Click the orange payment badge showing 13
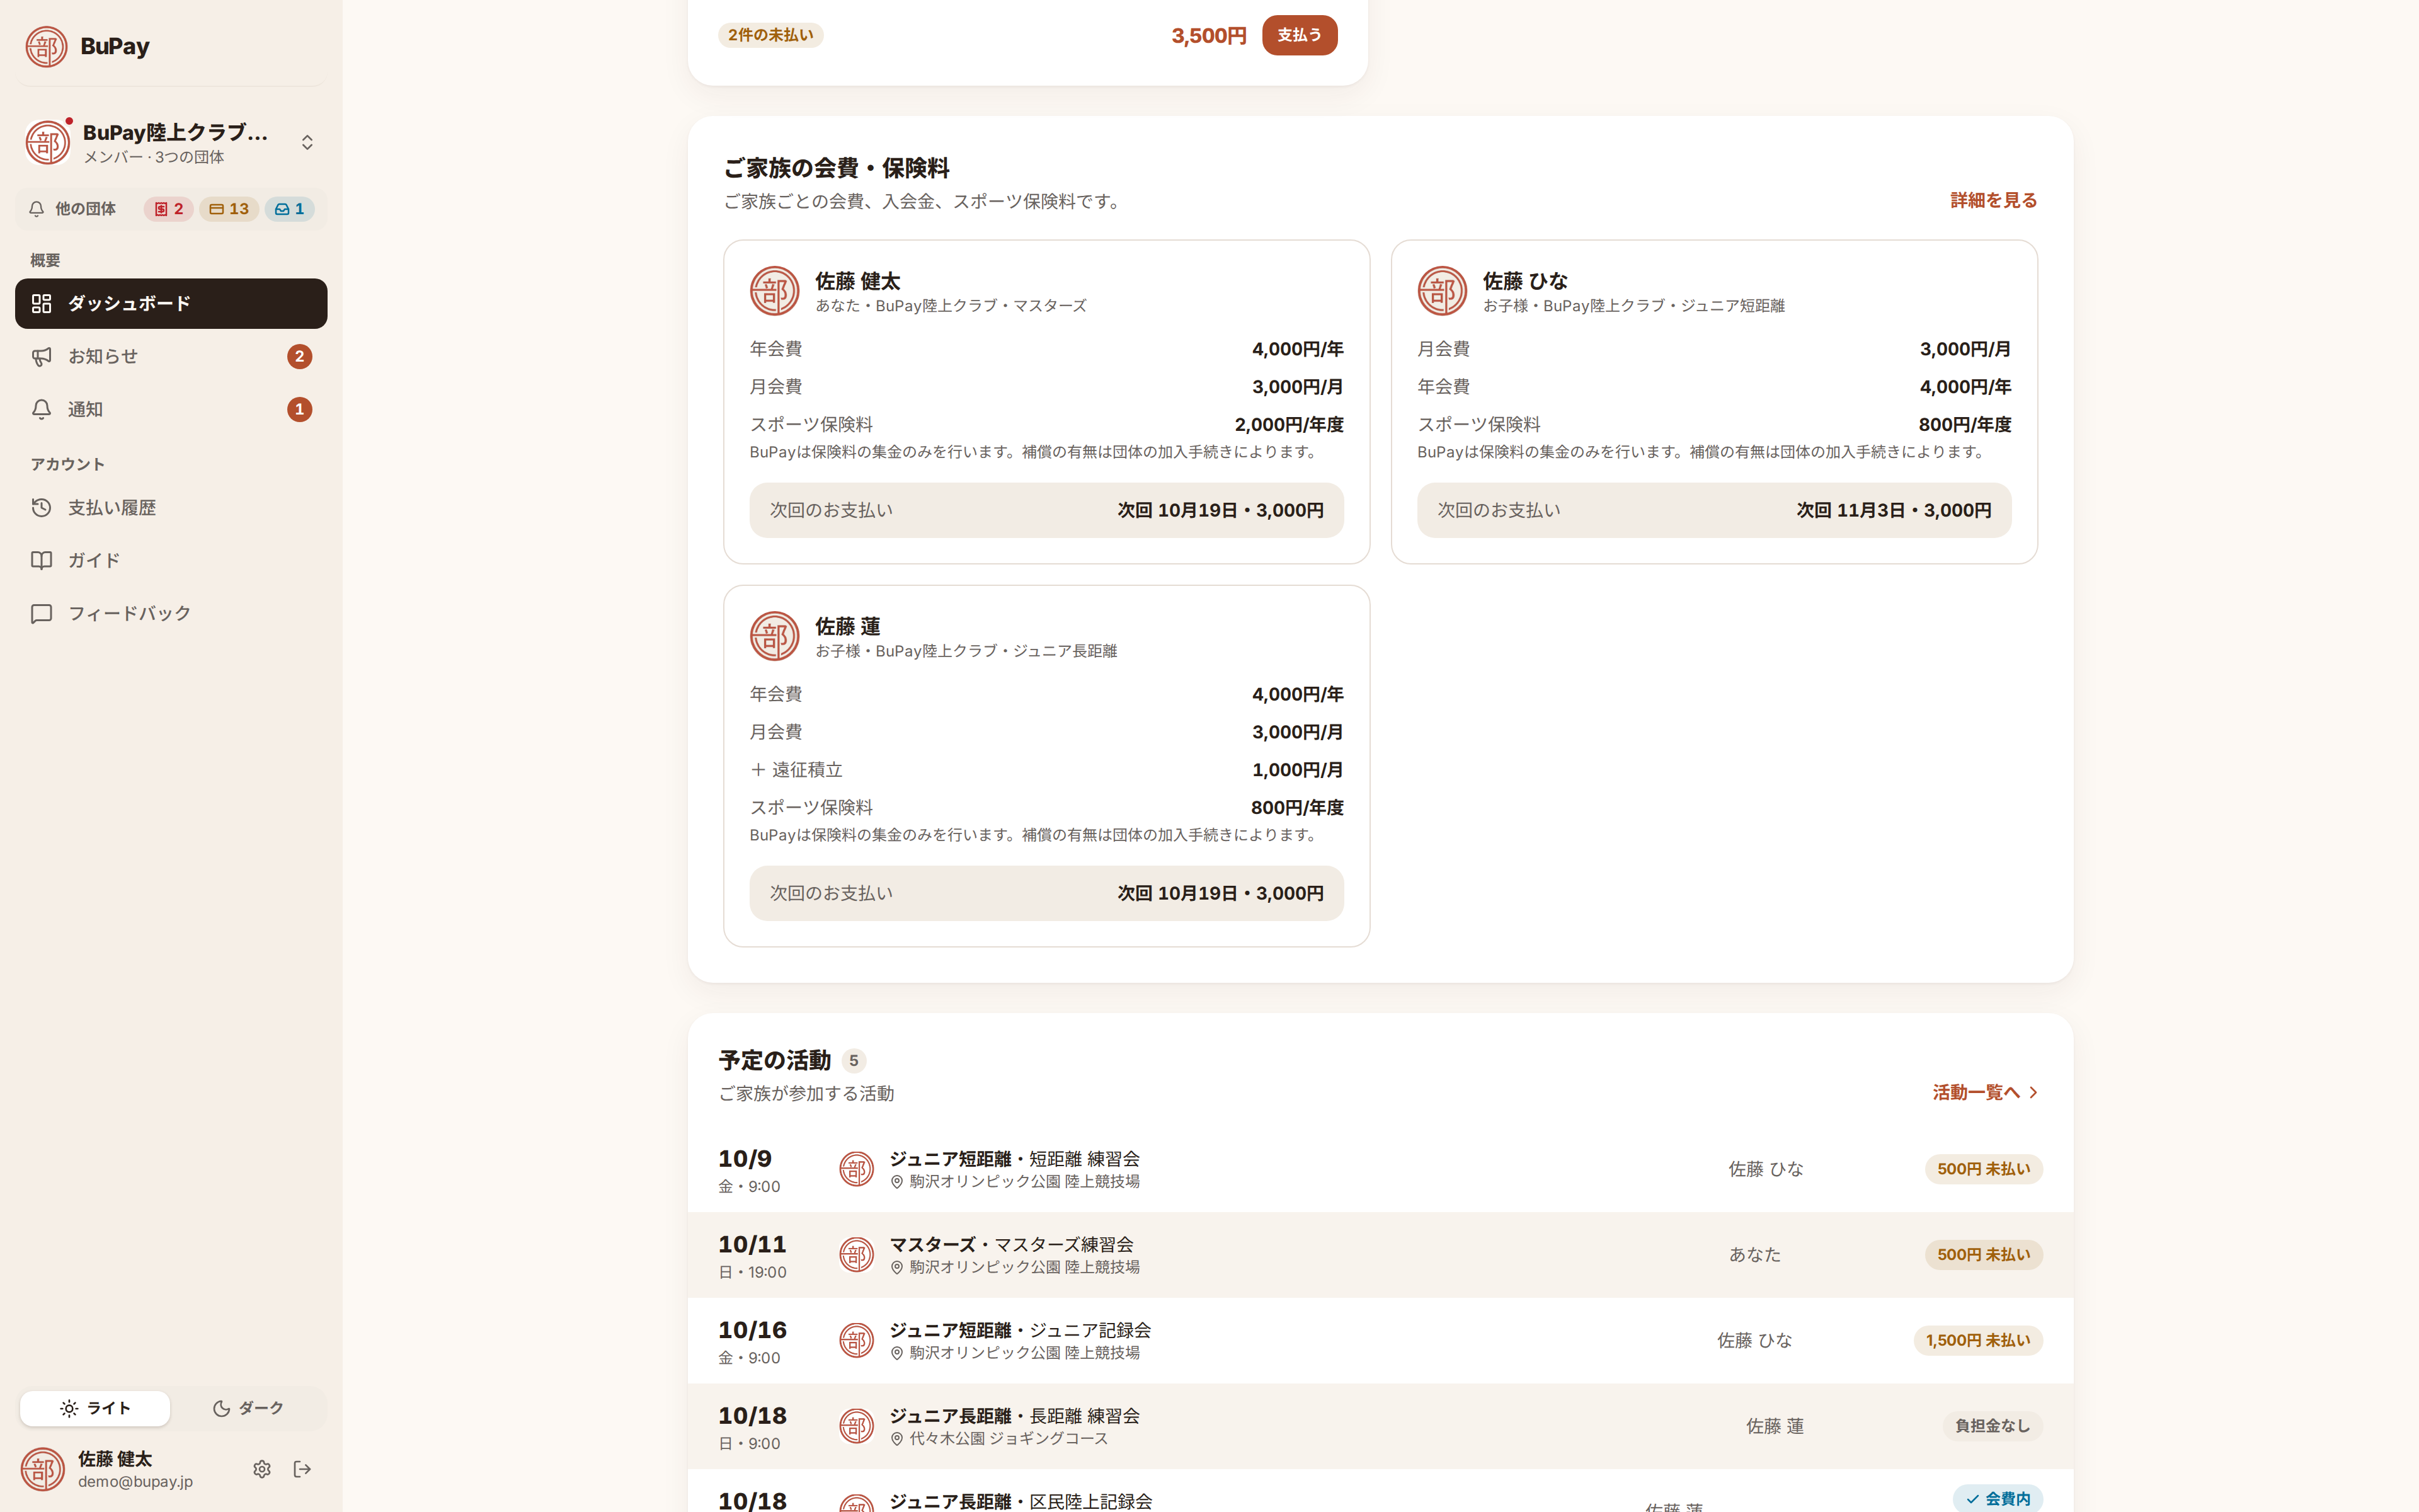This screenshot has width=2419, height=1512. pos(229,209)
